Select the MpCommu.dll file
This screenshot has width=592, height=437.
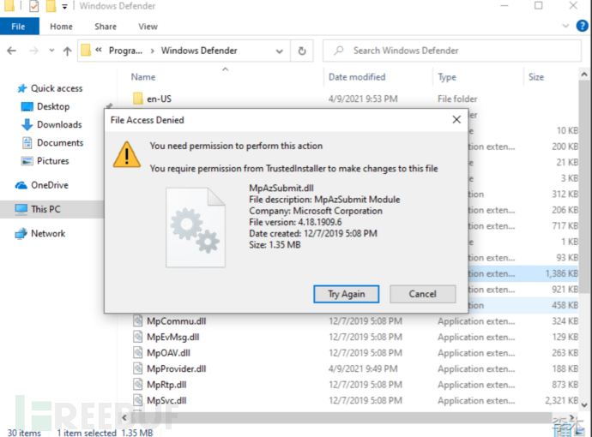tap(177, 321)
